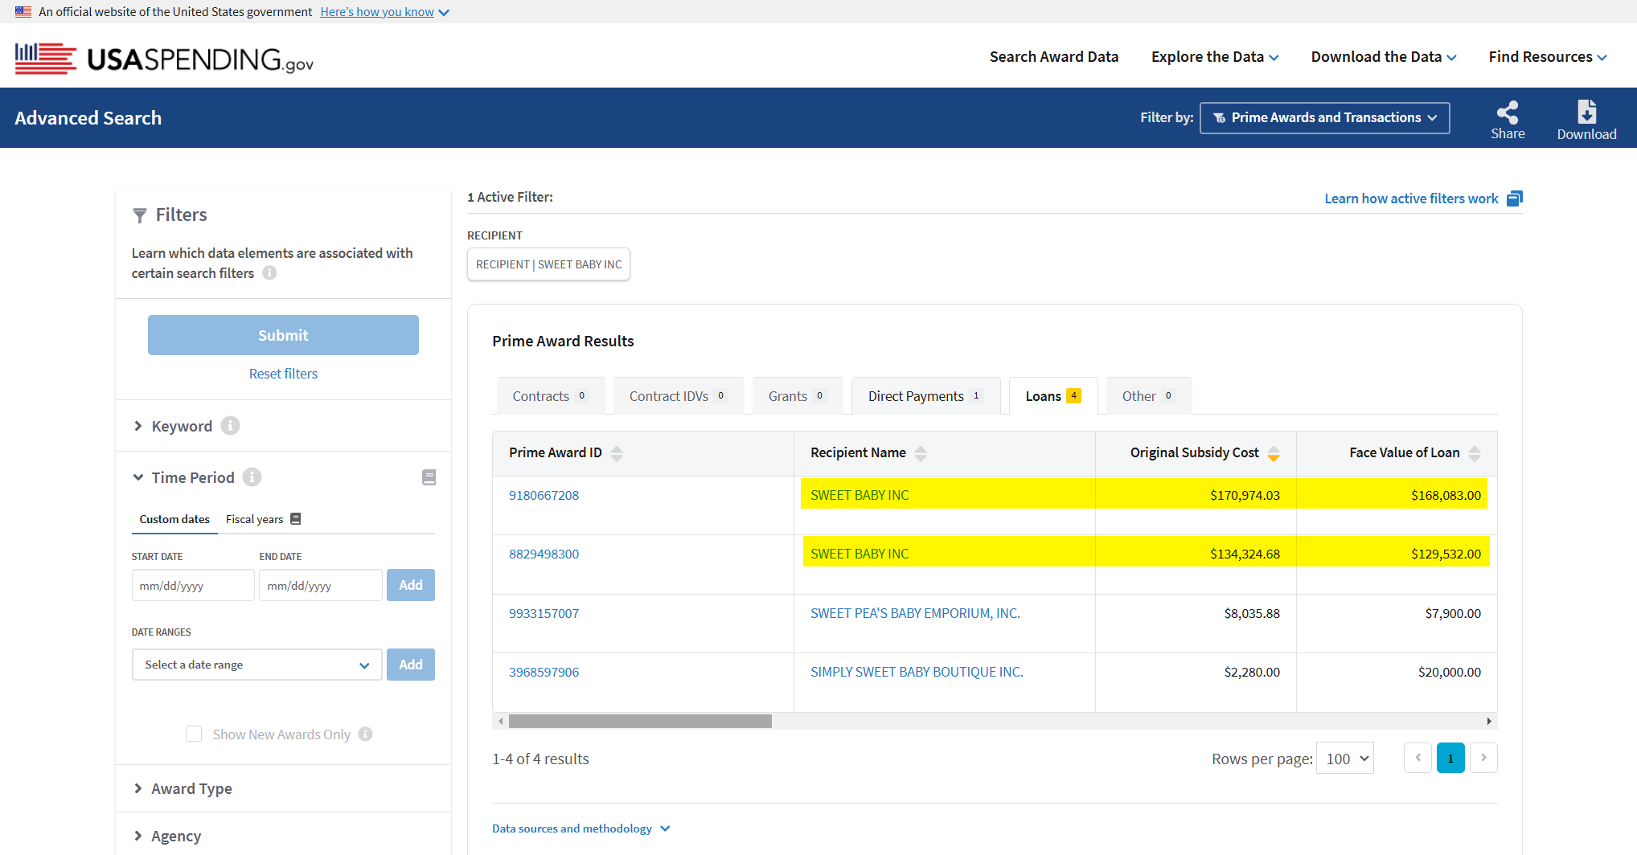Open the Prime Awards and Transactions dropdown

[x=1324, y=118]
